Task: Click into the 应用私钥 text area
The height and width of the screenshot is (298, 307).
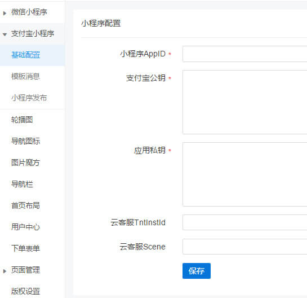Action: [x=244, y=174]
